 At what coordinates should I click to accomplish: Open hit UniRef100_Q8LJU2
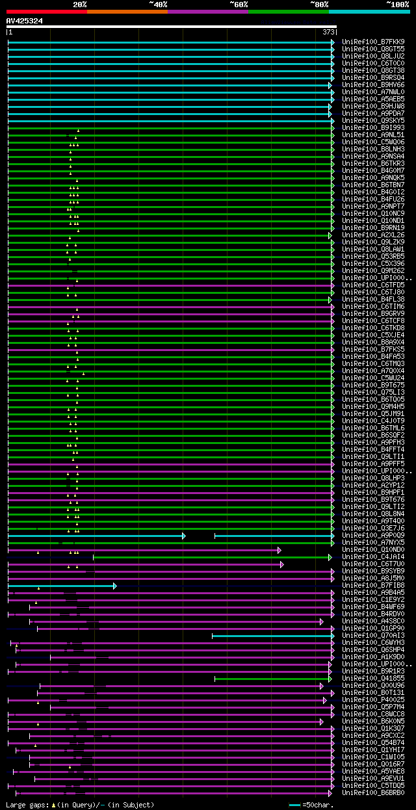point(373,57)
